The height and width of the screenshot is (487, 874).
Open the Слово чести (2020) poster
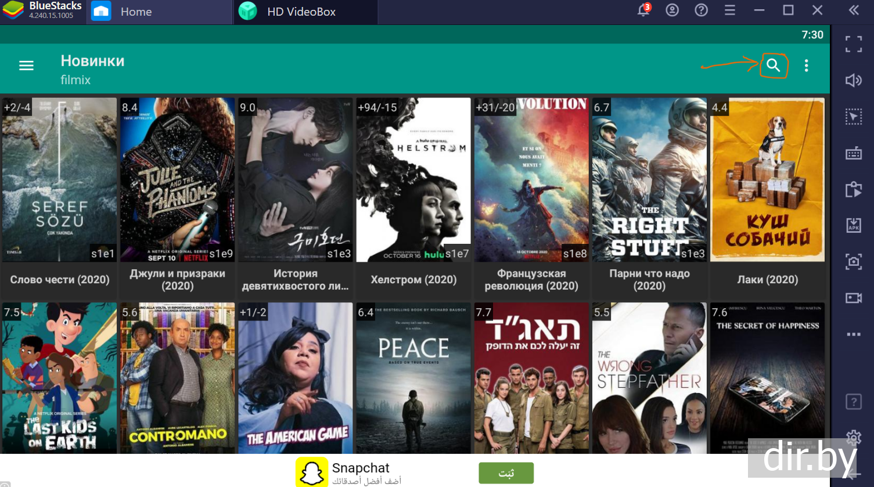coord(60,180)
